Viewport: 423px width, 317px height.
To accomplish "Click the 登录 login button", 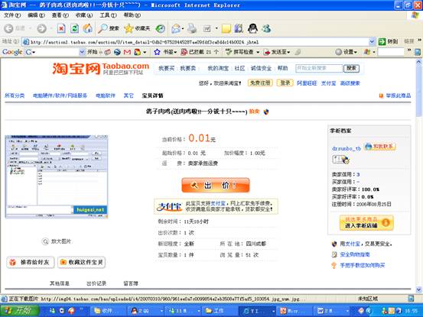I will click(x=285, y=83).
